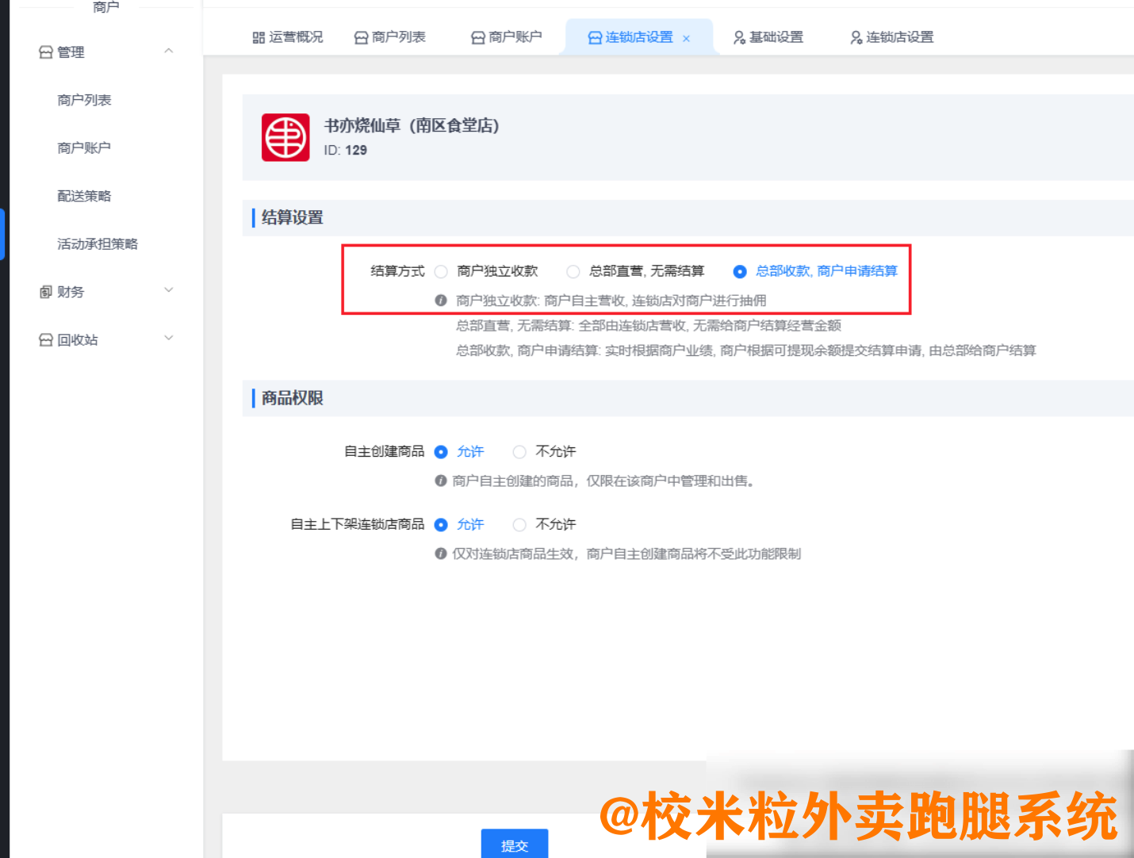The image size is (1134, 858).
Task: Click the store icon beside 商户列表 tab
Action: point(361,37)
